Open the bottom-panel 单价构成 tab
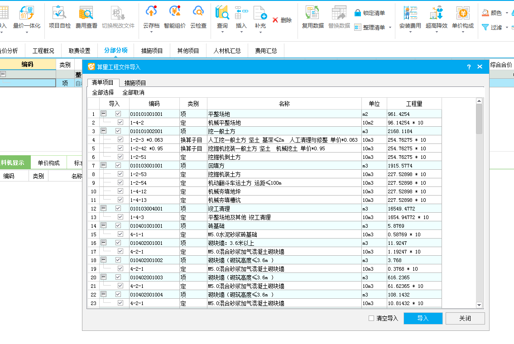The height and width of the screenshot is (344, 514). click(48, 163)
